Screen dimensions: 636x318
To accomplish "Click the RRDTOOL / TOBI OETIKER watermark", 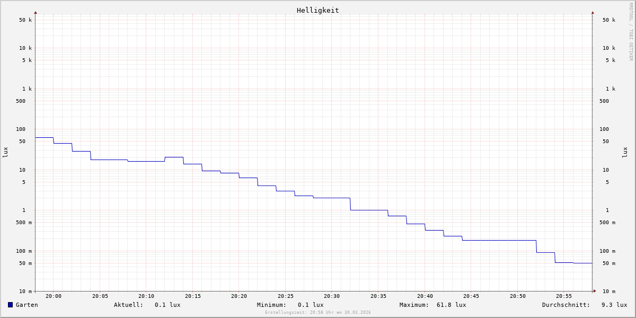I will pyautogui.click(x=631, y=32).
